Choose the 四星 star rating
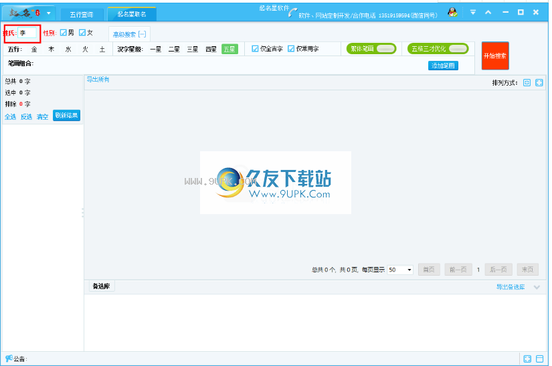 click(x=211, y=50)
